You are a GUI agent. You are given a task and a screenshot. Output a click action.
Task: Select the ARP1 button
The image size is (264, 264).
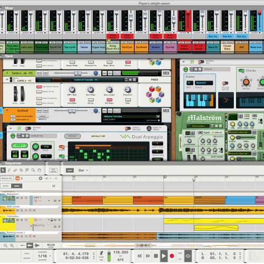click(20, 145)
